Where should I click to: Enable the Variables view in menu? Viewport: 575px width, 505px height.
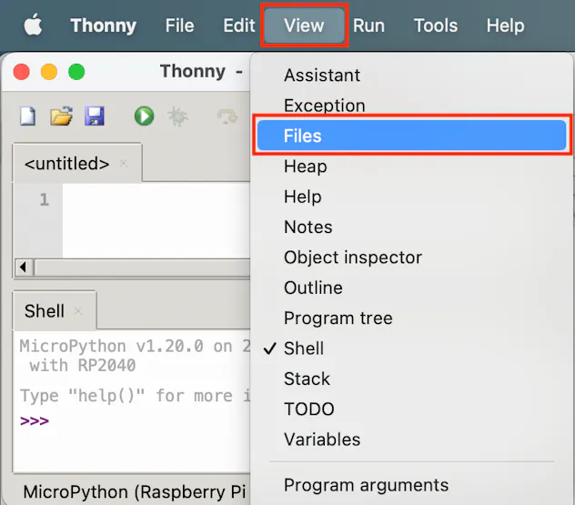(x=322, y=439)
